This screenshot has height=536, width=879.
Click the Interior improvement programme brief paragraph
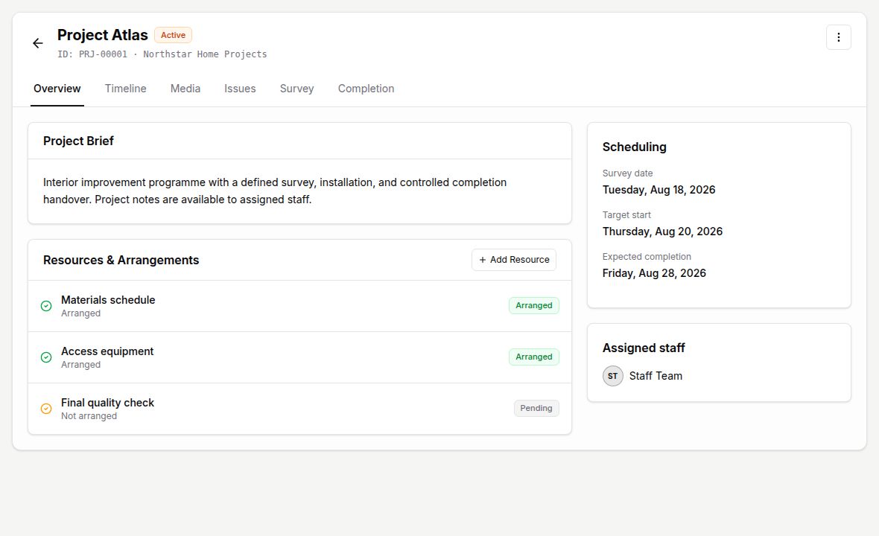pos(275,191)
